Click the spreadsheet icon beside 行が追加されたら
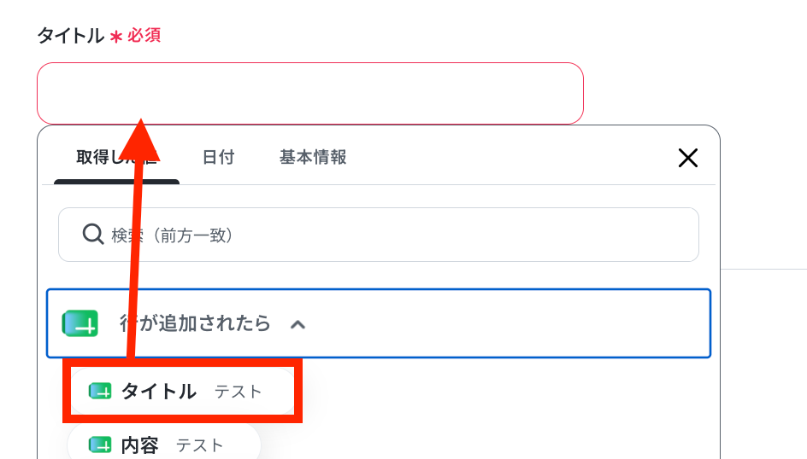Image resolution: width=807 pixels, height=459 pixels. [80, 323]
